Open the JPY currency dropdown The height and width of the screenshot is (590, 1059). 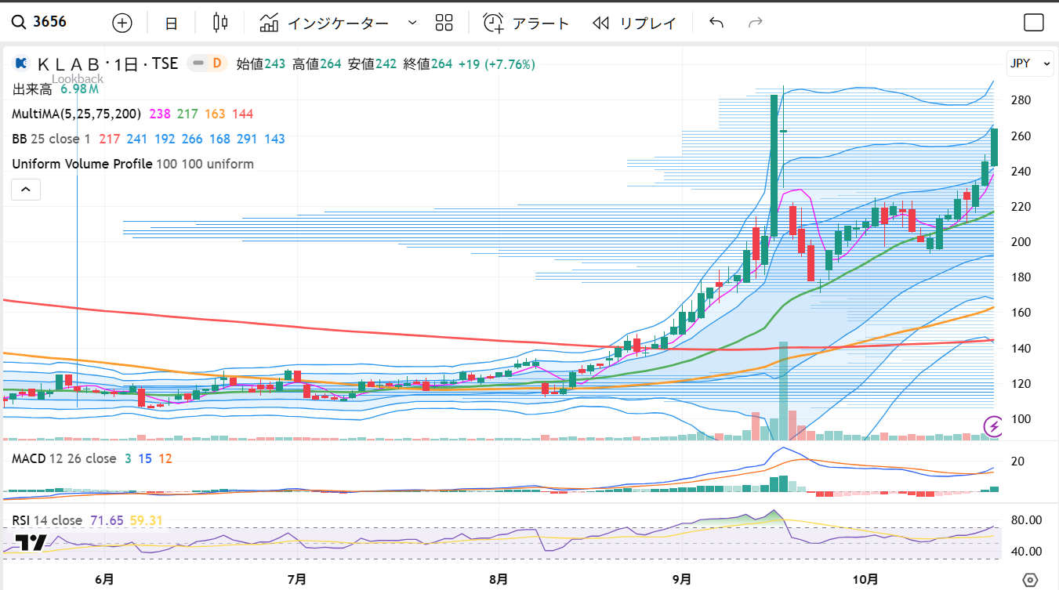1029,63
